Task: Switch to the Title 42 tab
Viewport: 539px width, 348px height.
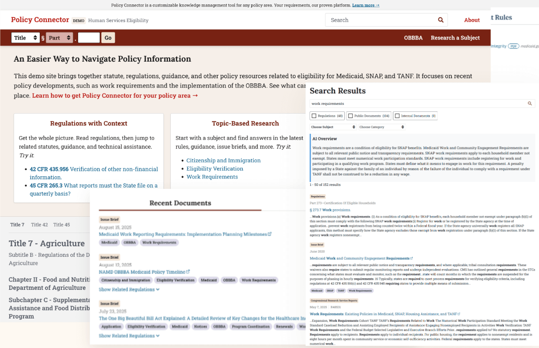Action: (x=39, y=225)
